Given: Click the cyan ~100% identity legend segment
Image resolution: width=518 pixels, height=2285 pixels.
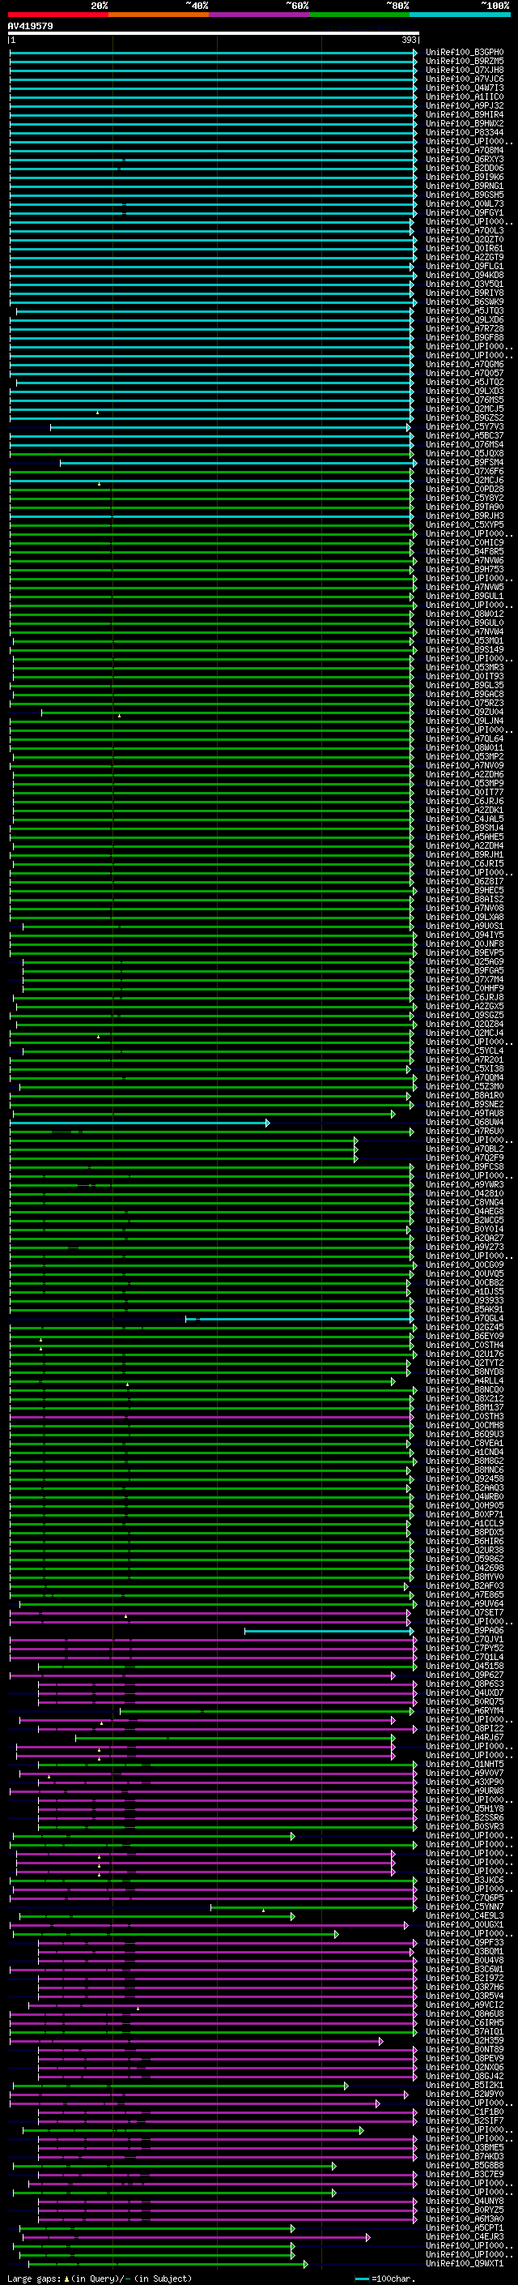Looking at the screenshot, I should click(460, 15).
